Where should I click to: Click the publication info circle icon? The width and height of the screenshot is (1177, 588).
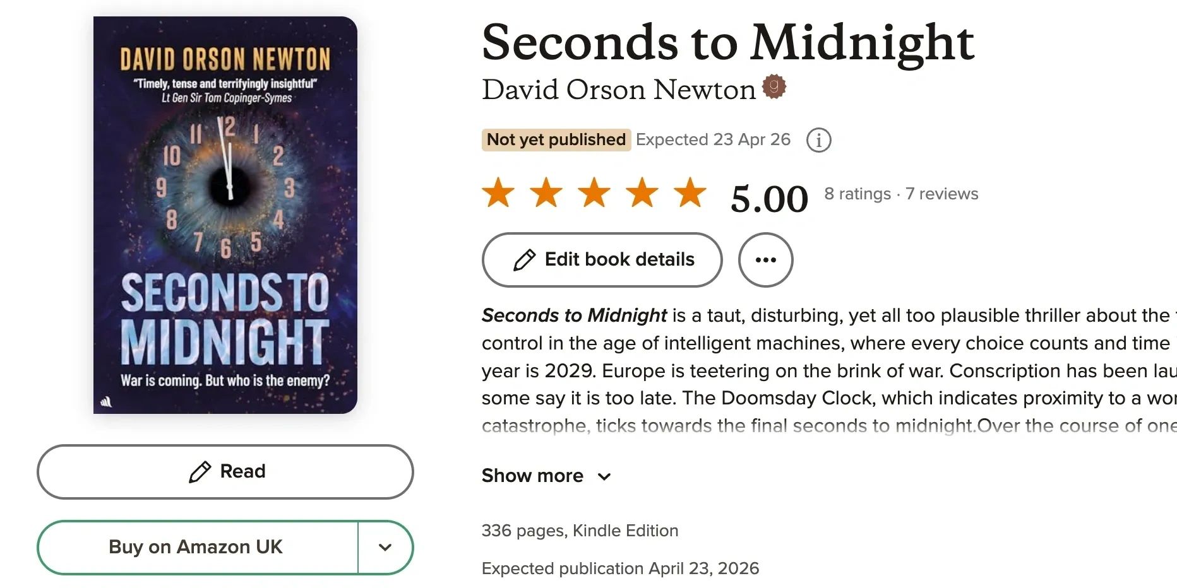tap(818, 140)
